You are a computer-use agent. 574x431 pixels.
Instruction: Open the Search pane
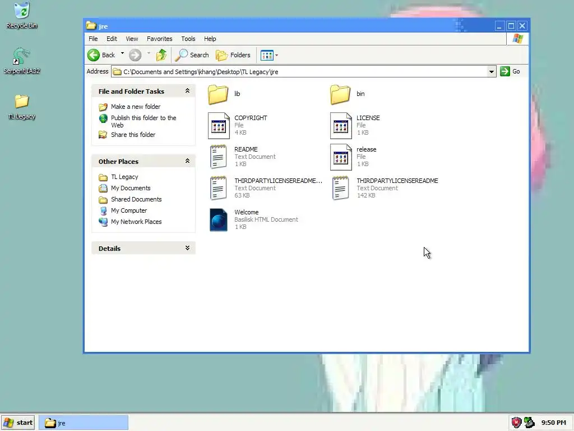pos(192,55)
